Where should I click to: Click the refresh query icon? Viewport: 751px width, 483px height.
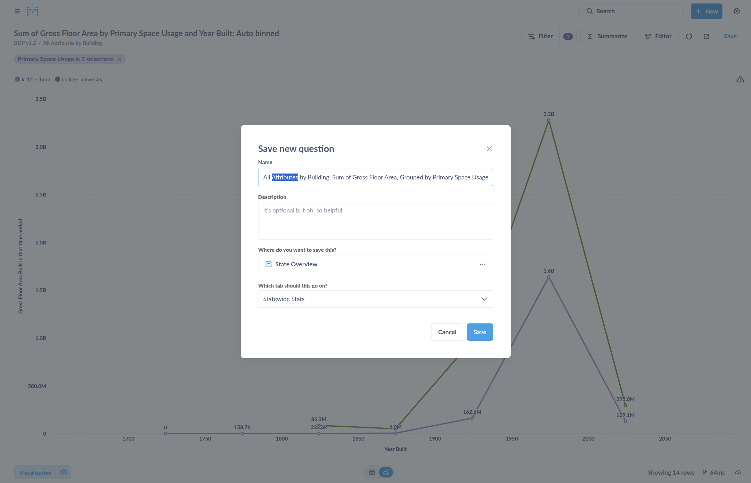(689, 37)
